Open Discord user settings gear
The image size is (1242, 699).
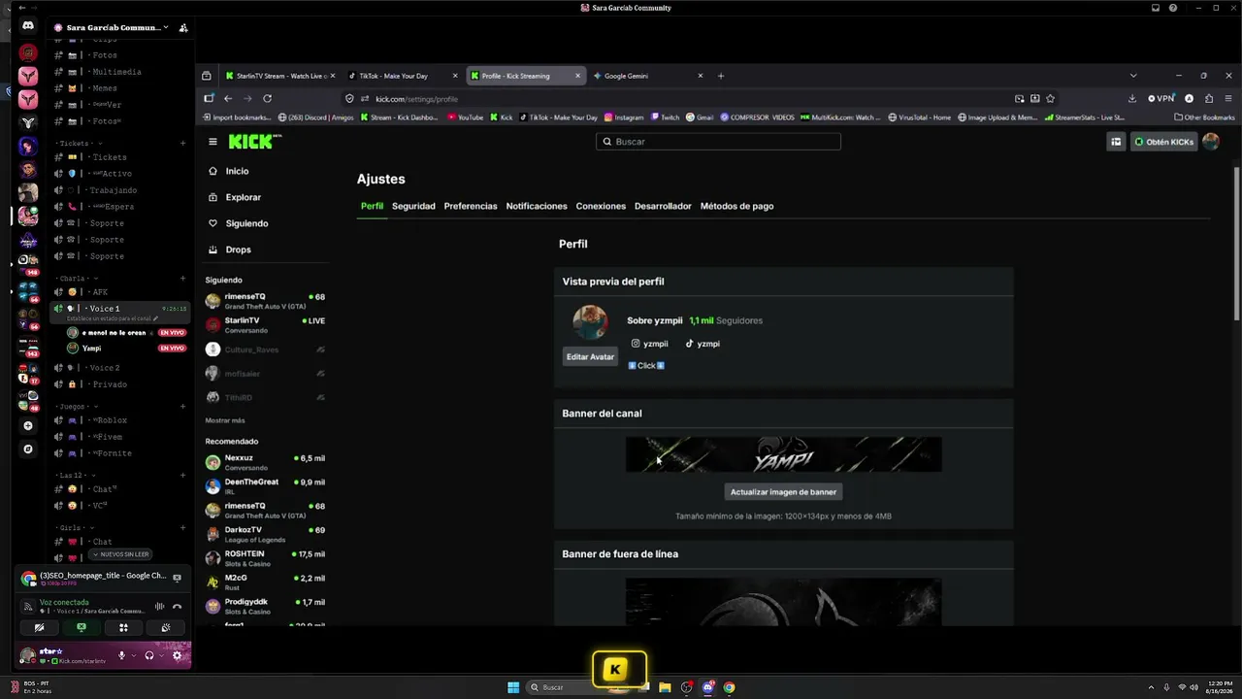click(x=177, y=655)
